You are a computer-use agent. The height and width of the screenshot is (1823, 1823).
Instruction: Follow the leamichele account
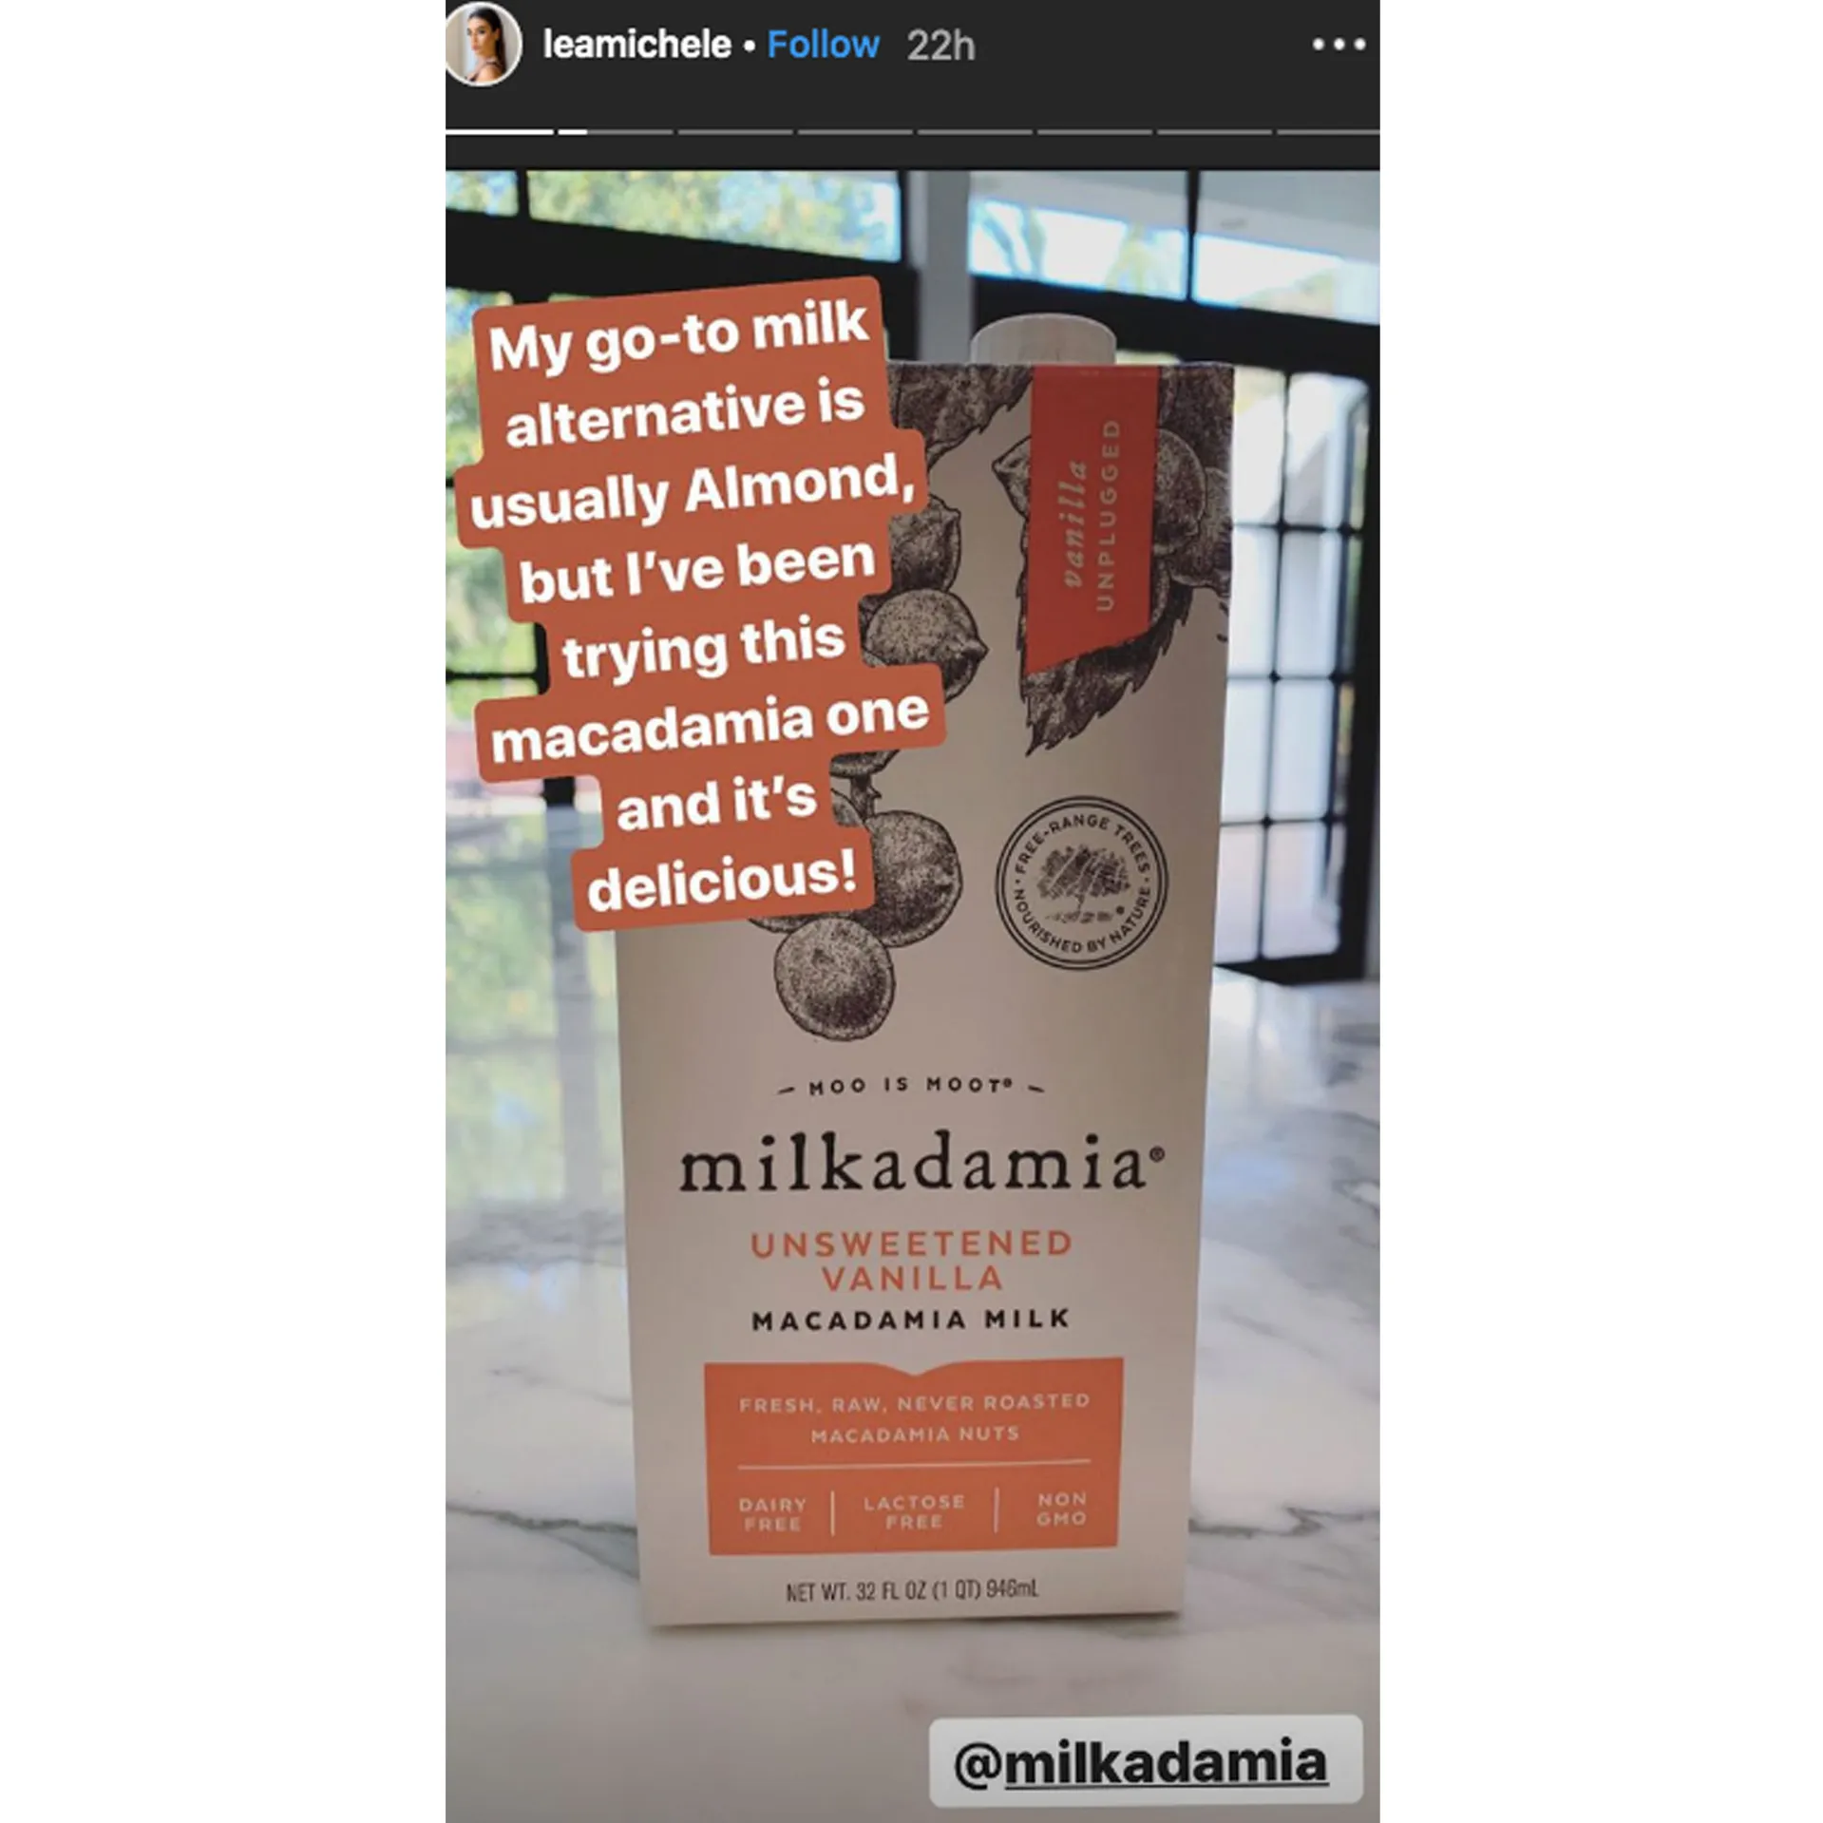823,45
